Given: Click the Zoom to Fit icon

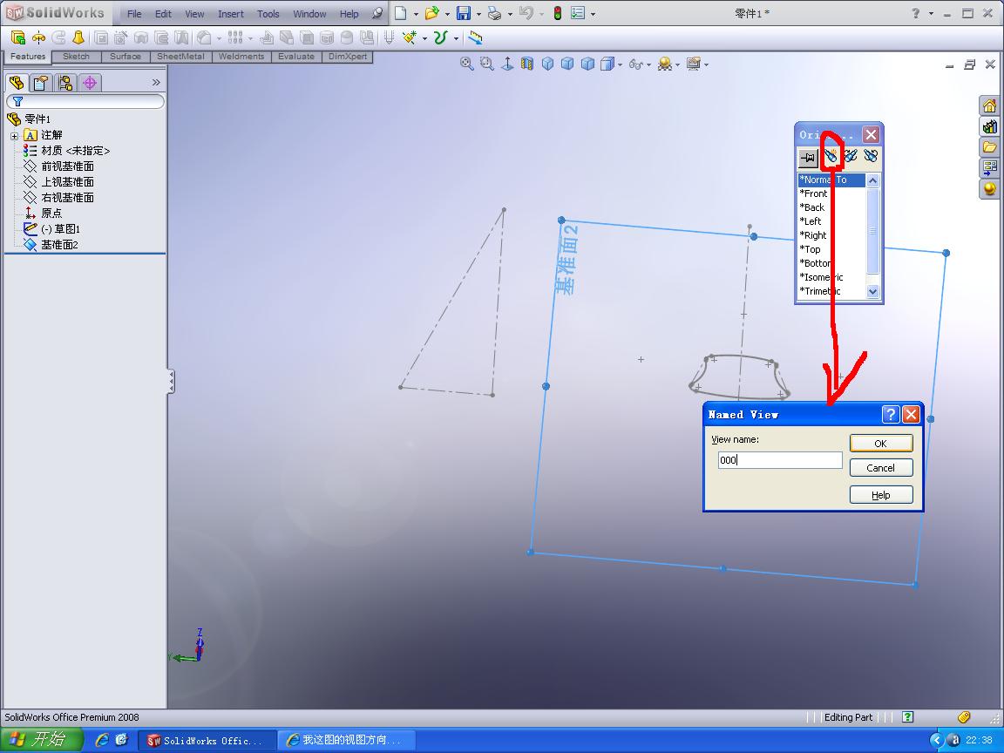Looking at the screenshot, I should [467, 64].
